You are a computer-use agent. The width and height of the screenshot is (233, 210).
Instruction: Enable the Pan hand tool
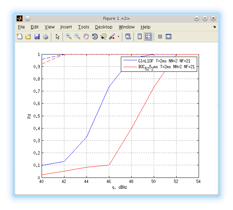click(x=86, y=36)
